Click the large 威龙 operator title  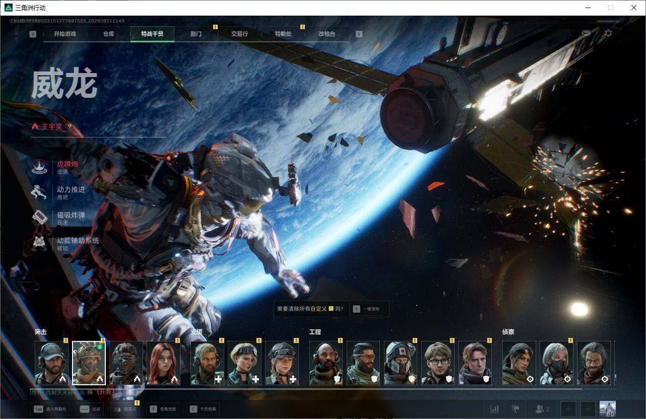coord(64,84)
